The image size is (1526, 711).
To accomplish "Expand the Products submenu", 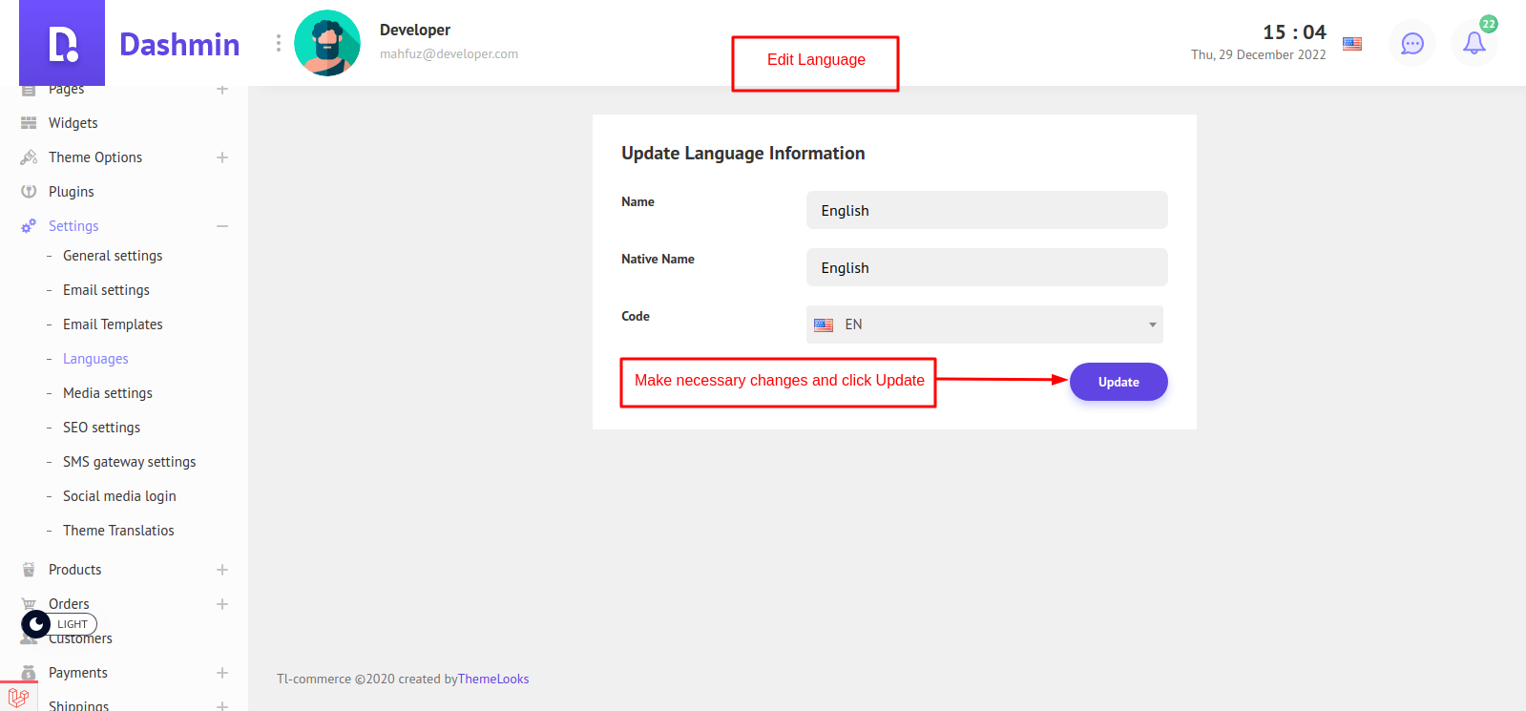I will (222, 570).
